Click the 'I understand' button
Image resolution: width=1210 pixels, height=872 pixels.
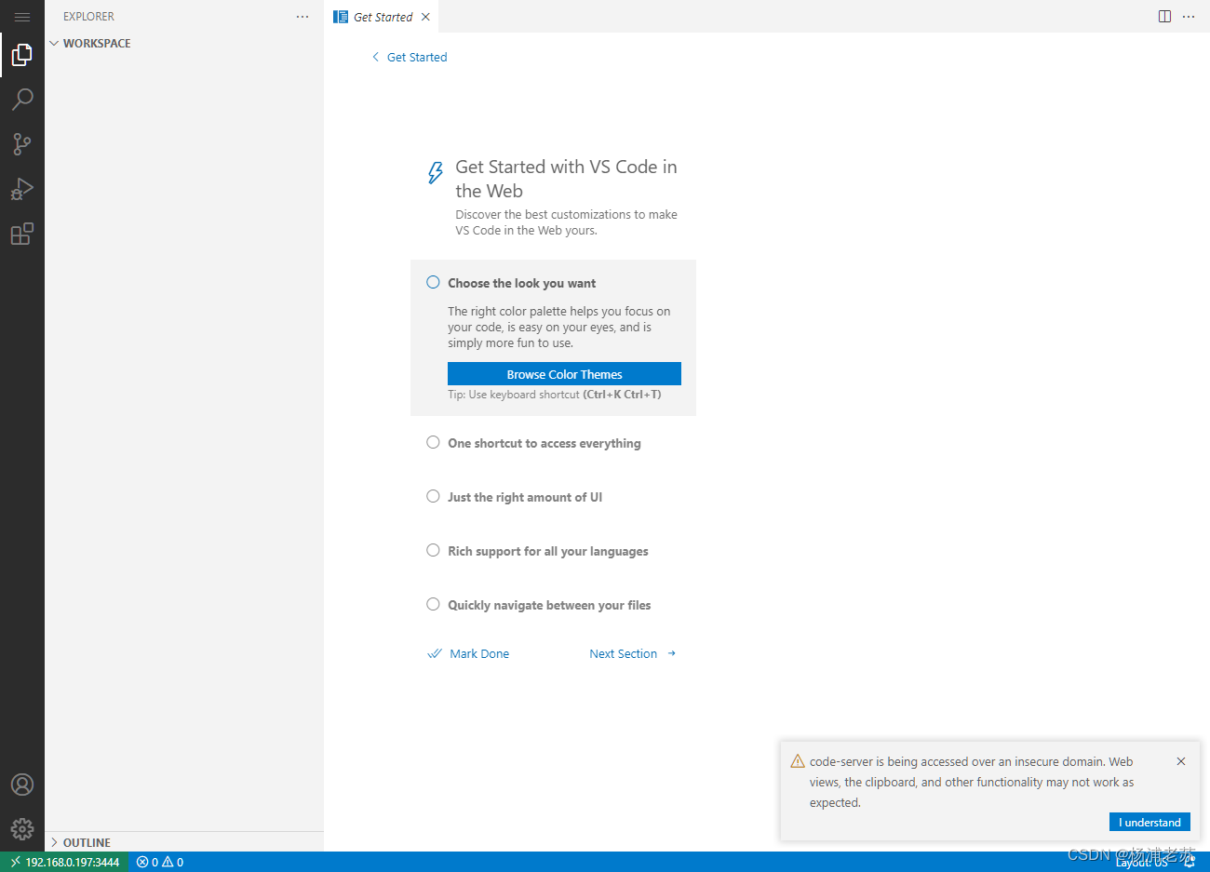pos(1149,822)
